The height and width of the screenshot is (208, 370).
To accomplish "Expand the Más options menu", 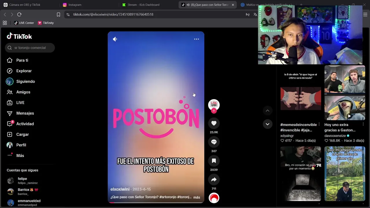I will pos(15,155).
